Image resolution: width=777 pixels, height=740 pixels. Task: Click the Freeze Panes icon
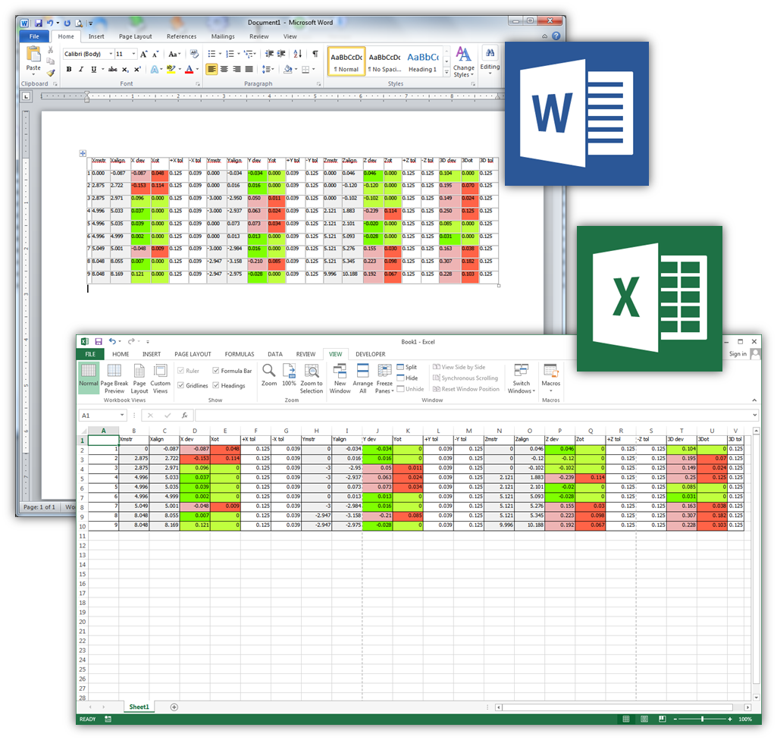[x=384, y=372]
